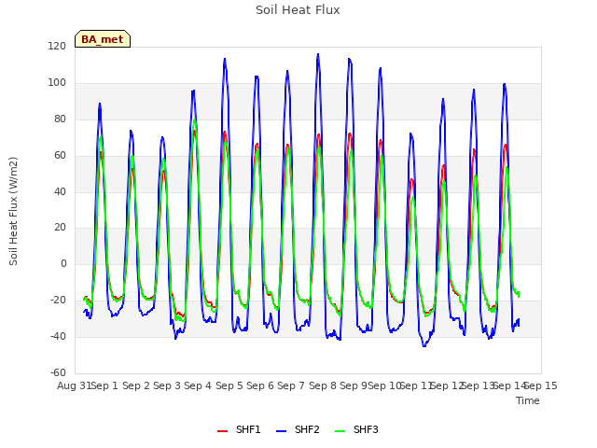
Task: Click the Sep 15 date tick label
Action: 541,385
